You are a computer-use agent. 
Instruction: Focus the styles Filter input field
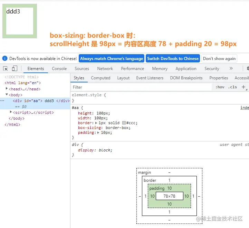pyautogui.click(x=141, y=87)
